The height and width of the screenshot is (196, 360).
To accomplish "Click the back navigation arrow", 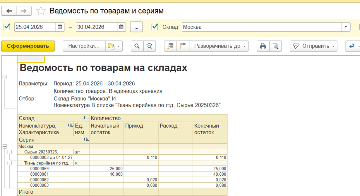I will (x=9, y=11).
